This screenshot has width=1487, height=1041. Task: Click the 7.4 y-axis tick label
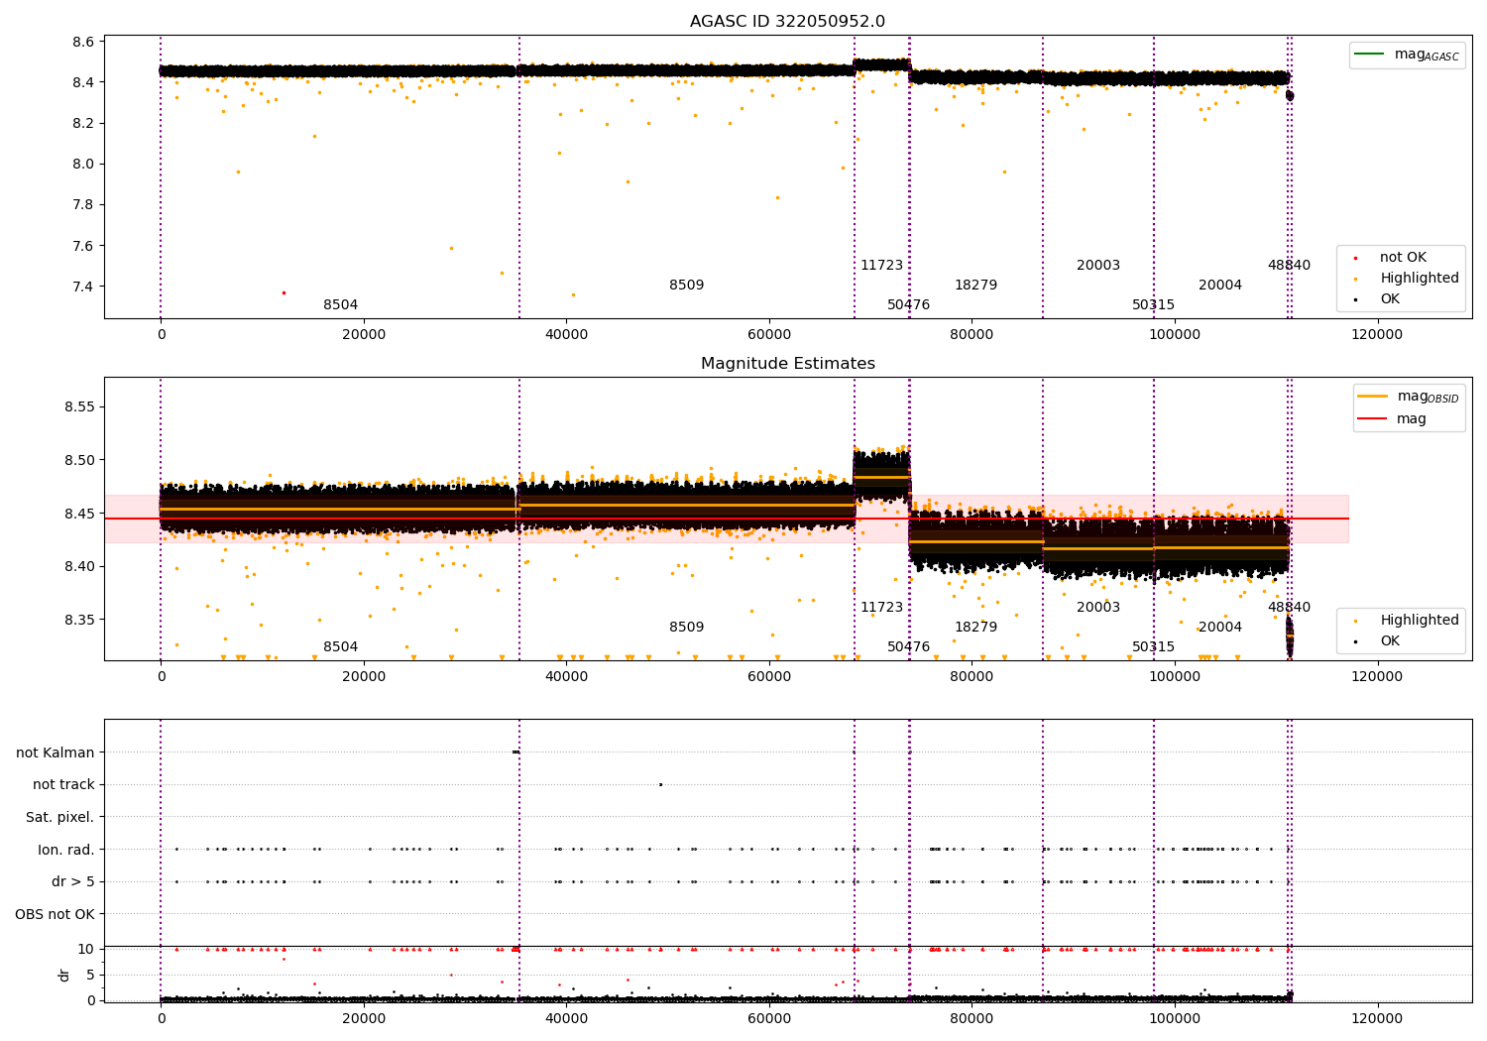[83, 287]
